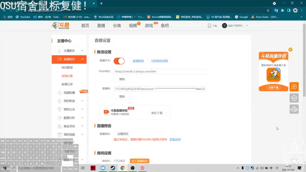The width and height of the screenshot is (306, 172).
Task: Click the DOUYU app icon in ad
Action: tap(273, 75)
